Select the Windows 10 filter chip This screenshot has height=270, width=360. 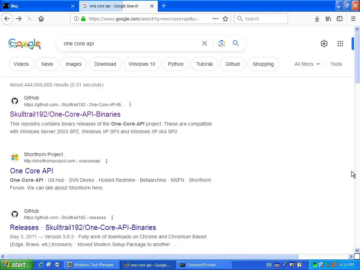[x=142, y=64]
